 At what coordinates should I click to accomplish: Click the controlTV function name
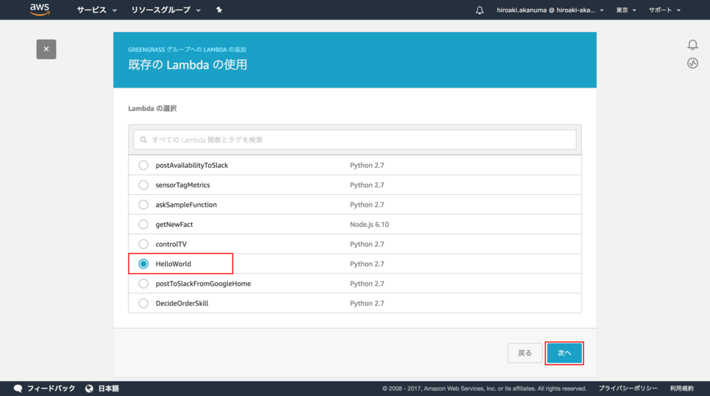pyautogui.click(x=171, y=244)
